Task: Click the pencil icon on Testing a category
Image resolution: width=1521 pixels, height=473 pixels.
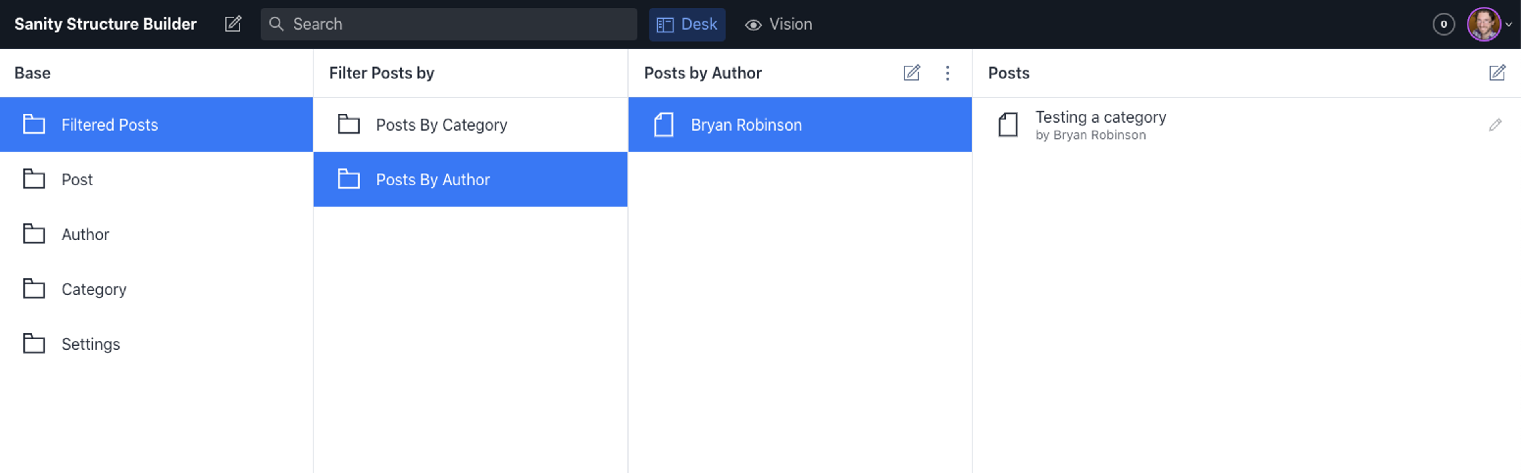Action: (1494, 125)
